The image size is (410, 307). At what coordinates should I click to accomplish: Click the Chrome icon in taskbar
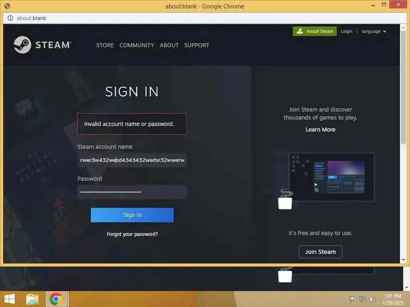coord(56,299)
